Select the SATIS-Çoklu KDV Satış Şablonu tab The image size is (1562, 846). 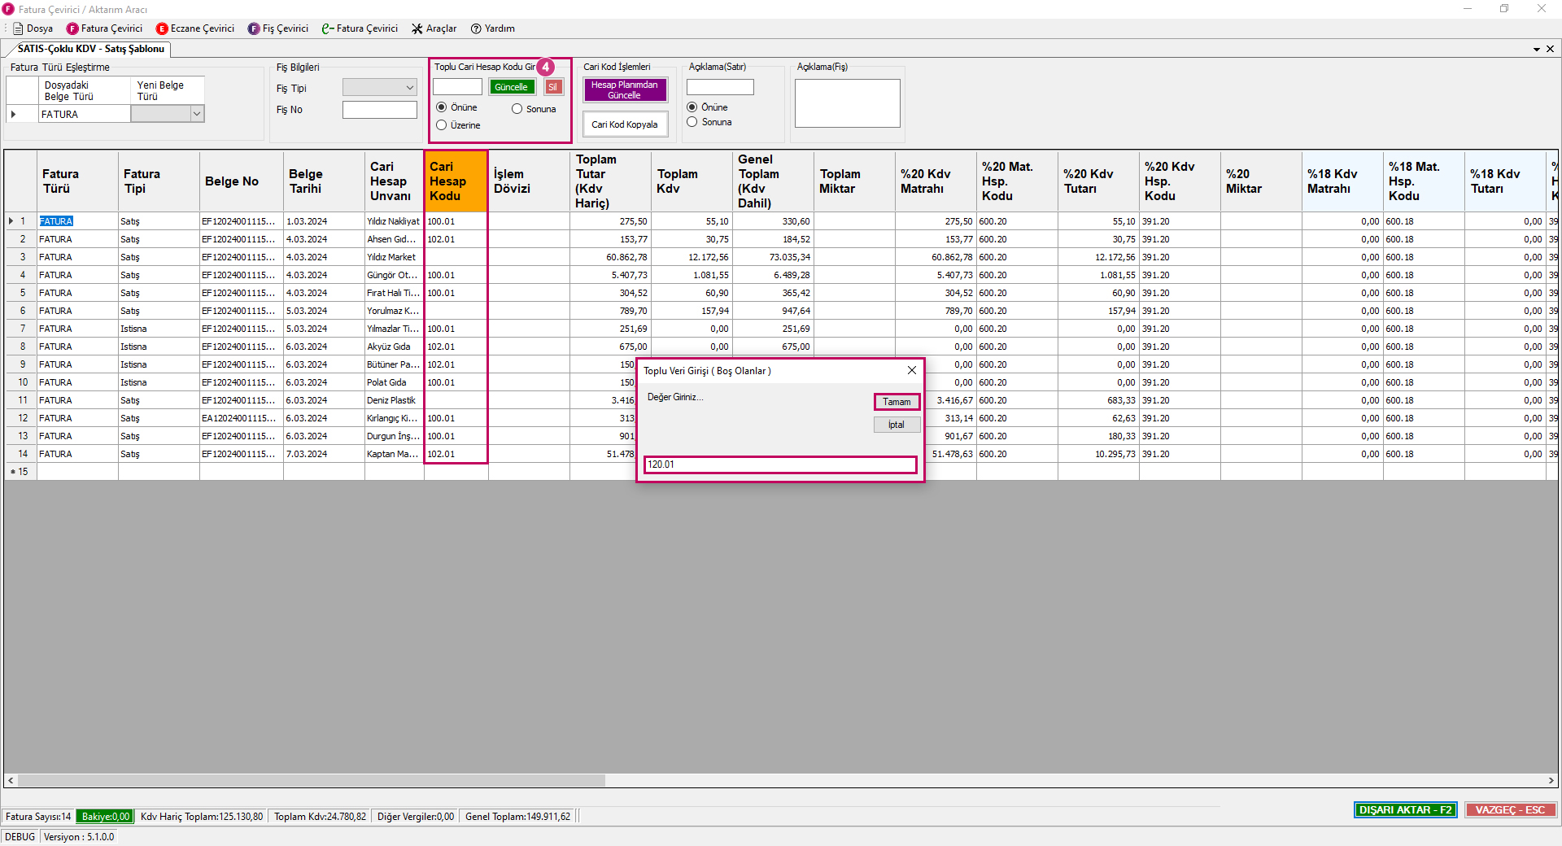click(90, 49)
